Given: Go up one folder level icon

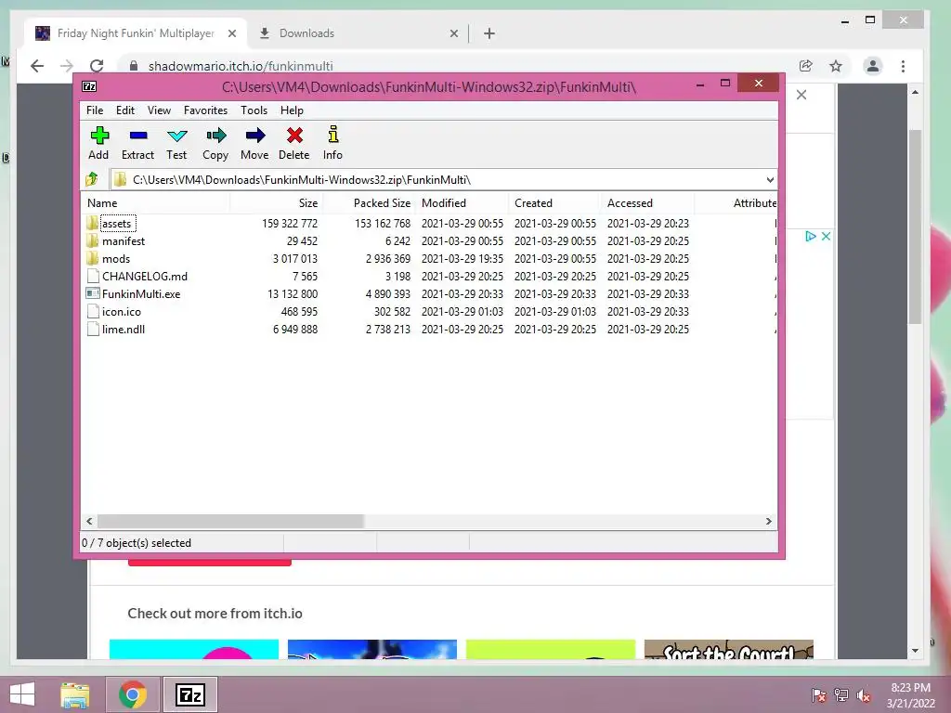Looking at the screenshot, I should [x=92, y=179].
